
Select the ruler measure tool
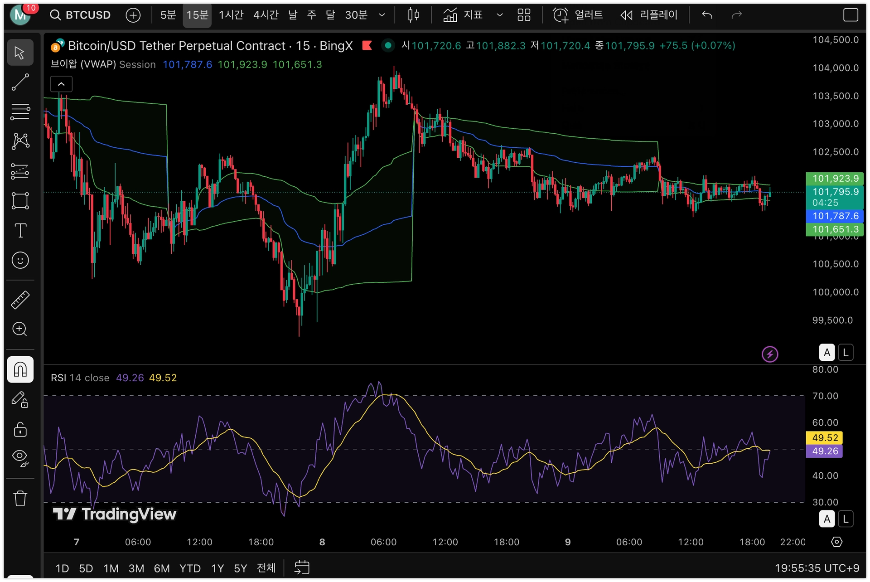tap(20, 300)
